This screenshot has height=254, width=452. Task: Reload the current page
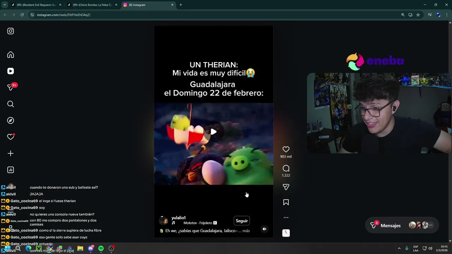click(x=22, y=15)
